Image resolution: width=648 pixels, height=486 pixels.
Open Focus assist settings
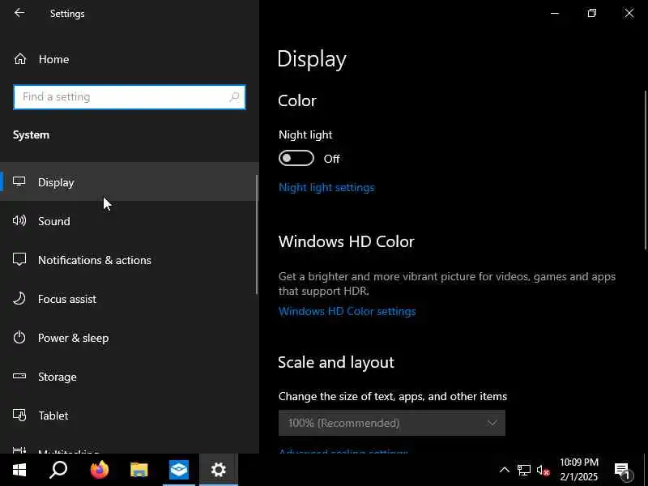click(129, 298)
